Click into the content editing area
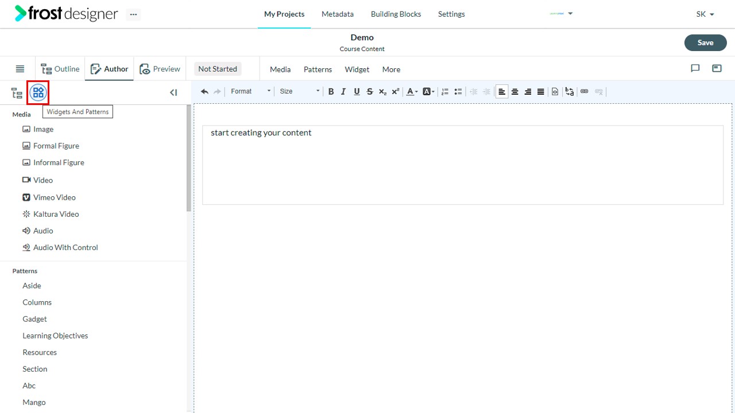The image size is (735, 413). 463,165
